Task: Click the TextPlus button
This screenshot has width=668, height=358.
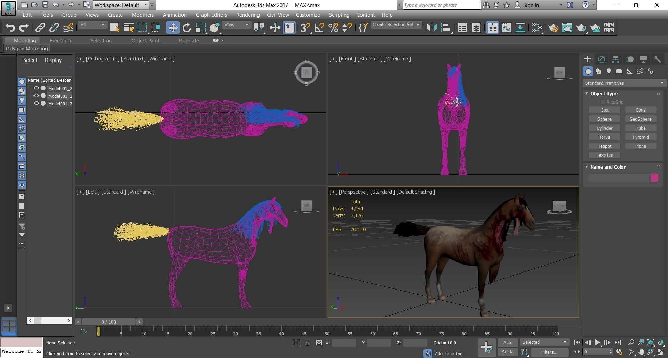Action: 604,155
